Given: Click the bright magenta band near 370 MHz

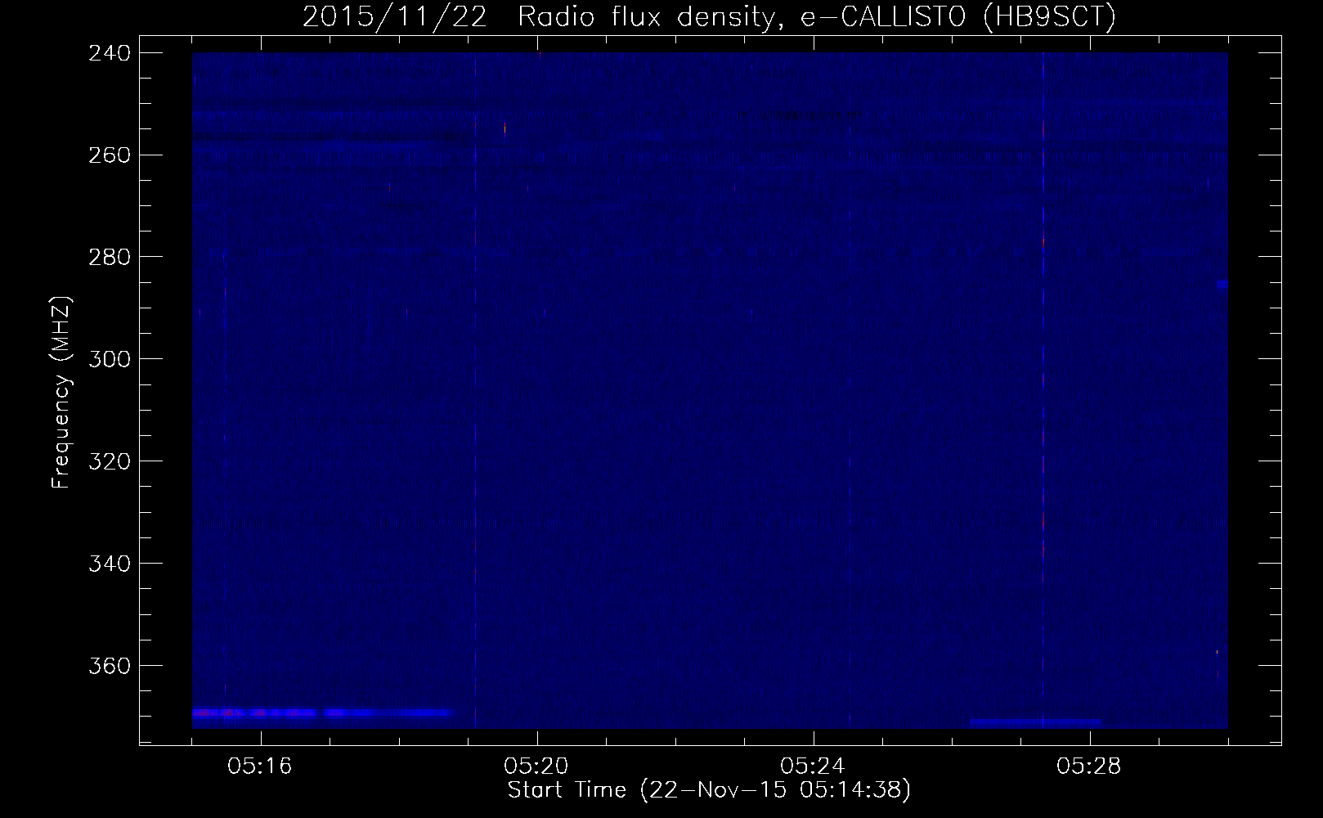Looking at the screenshot, I should click(x=322, y=713).
